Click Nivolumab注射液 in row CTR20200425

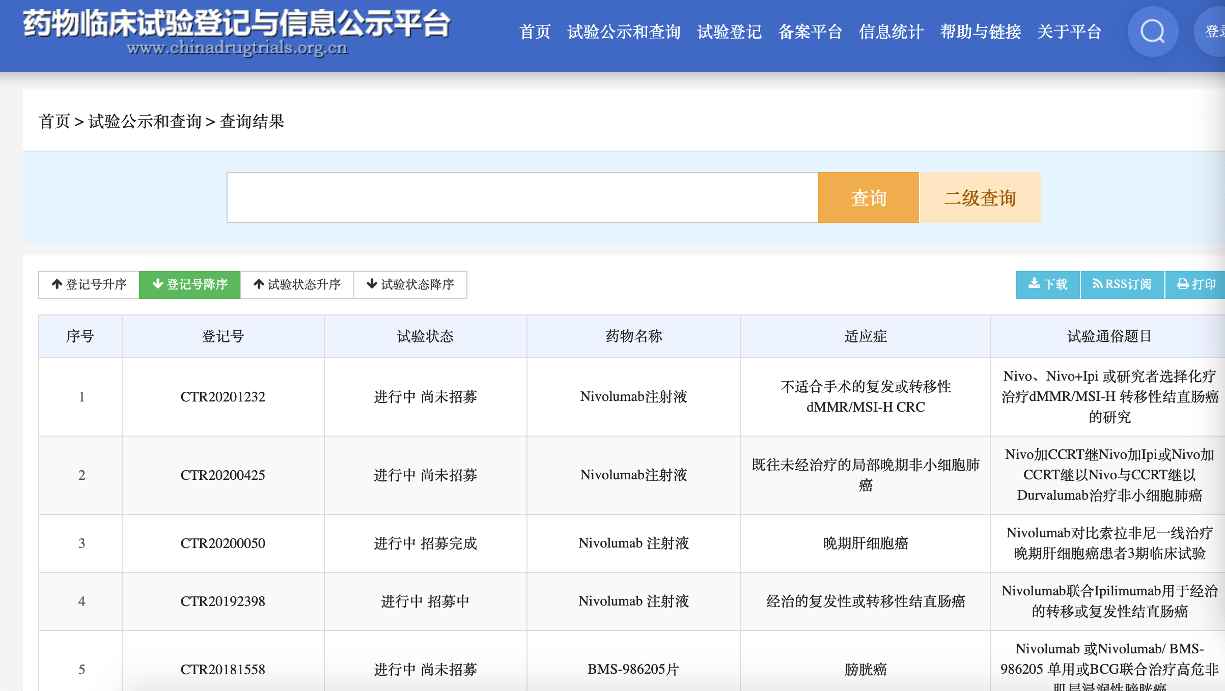tap(633, 475)
